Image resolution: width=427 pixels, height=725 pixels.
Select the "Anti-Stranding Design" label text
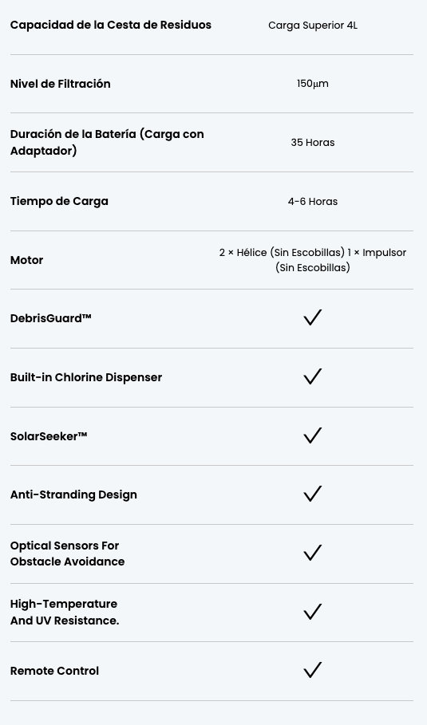coord(73,494)
